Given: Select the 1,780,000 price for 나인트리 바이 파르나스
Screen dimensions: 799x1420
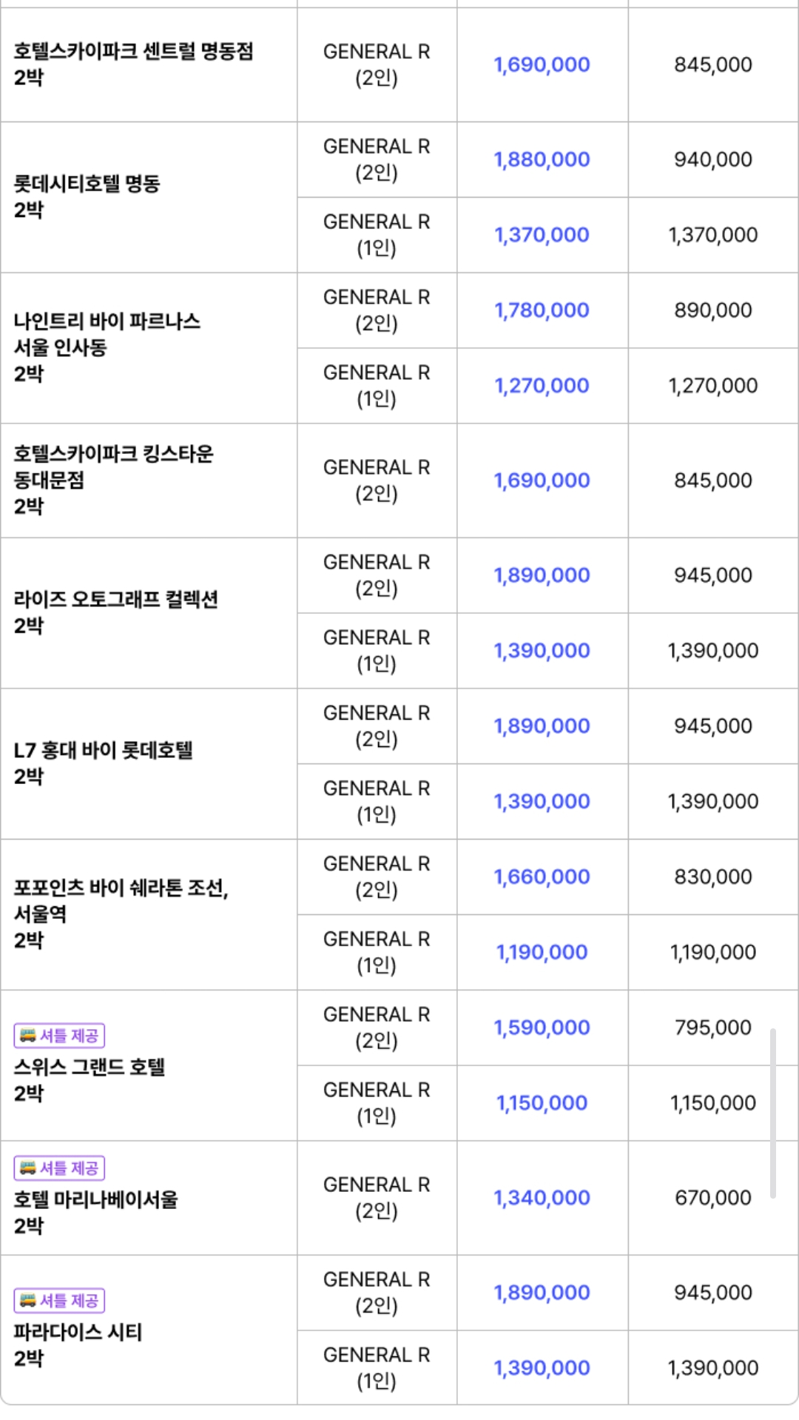Looking at the screenshot, I should coord(542,311).
